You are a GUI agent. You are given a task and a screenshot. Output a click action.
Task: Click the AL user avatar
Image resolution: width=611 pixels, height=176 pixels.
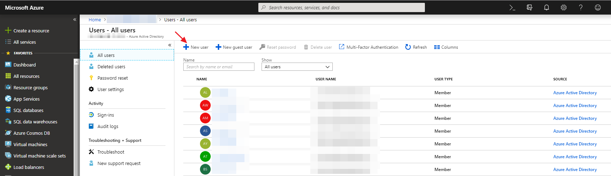[x=205, y=93]
